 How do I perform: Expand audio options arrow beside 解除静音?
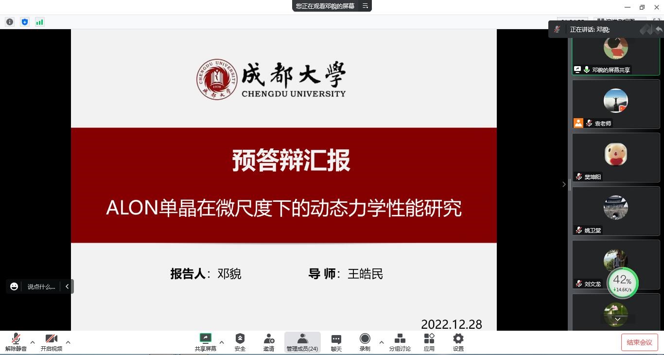(x=33, y=342)
